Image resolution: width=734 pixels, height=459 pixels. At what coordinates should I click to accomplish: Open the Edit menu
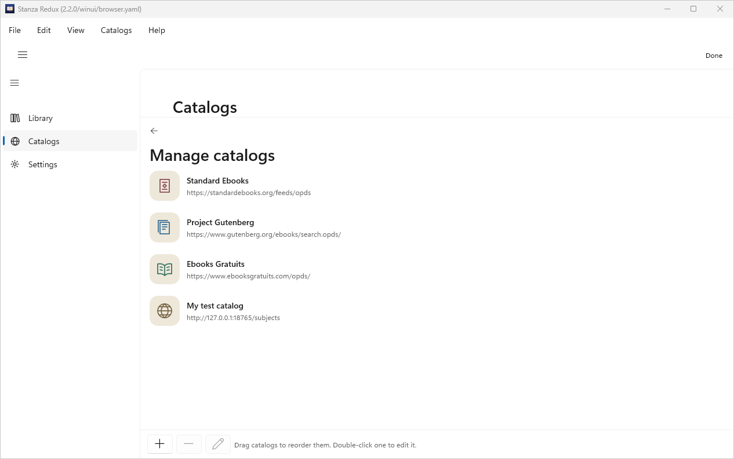pos(44,30)
